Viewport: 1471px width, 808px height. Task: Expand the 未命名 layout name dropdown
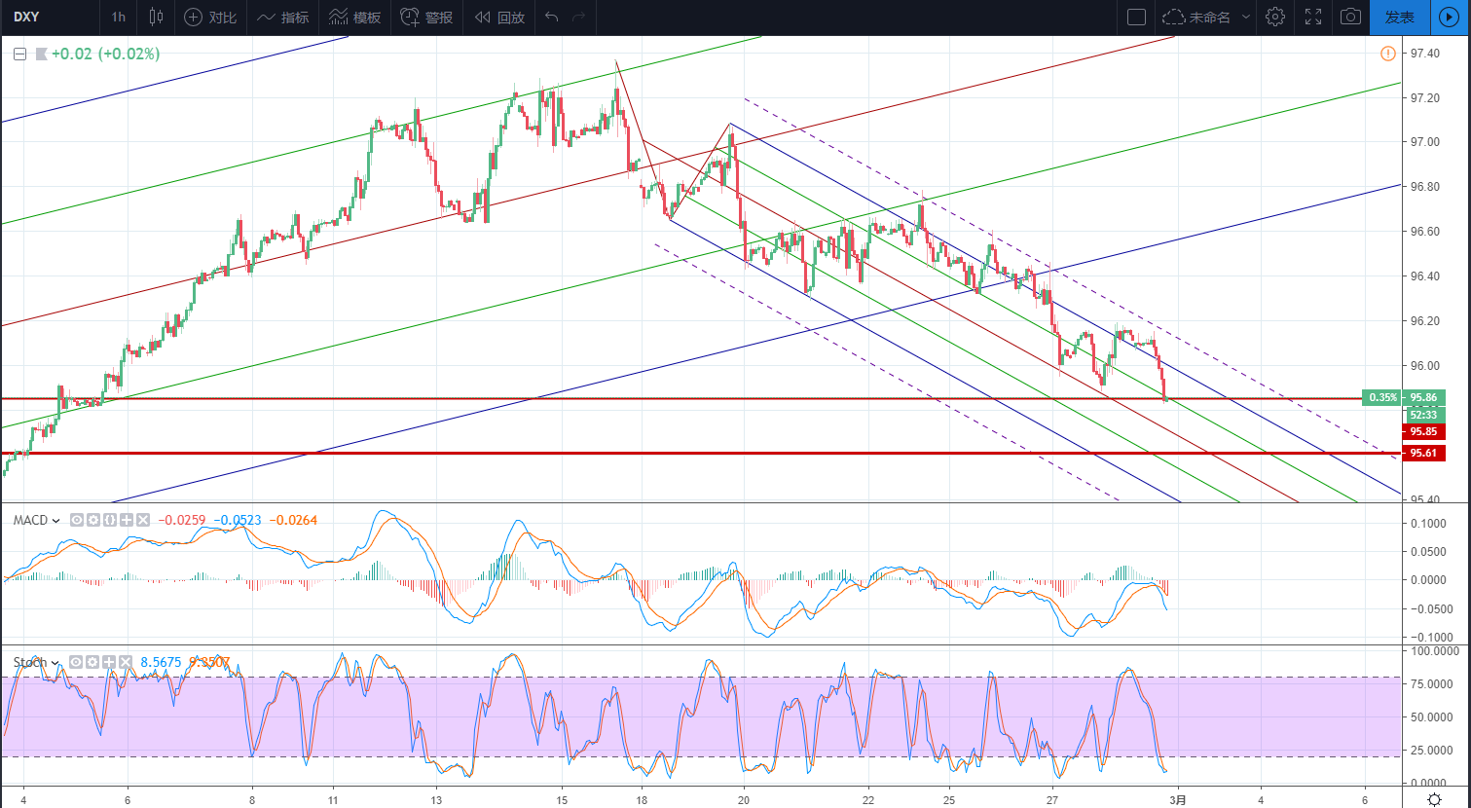coord(1202,18)
